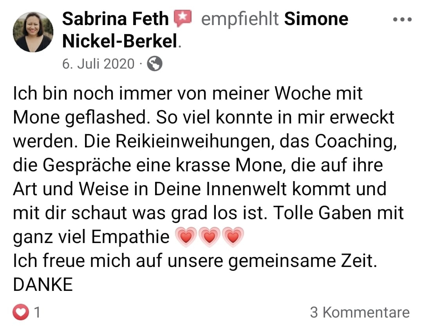Open the post via date 6. Juli 2020
This screenshot has height=334, width=423.
[98, 64]
